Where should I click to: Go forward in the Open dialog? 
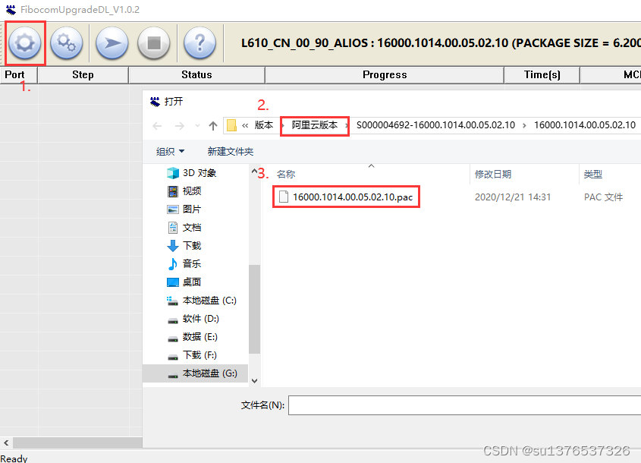point(180,125)
